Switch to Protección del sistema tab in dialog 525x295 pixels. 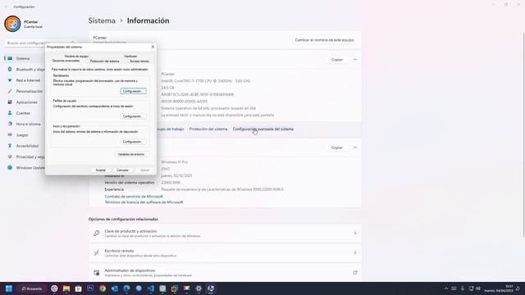point(104,61)
